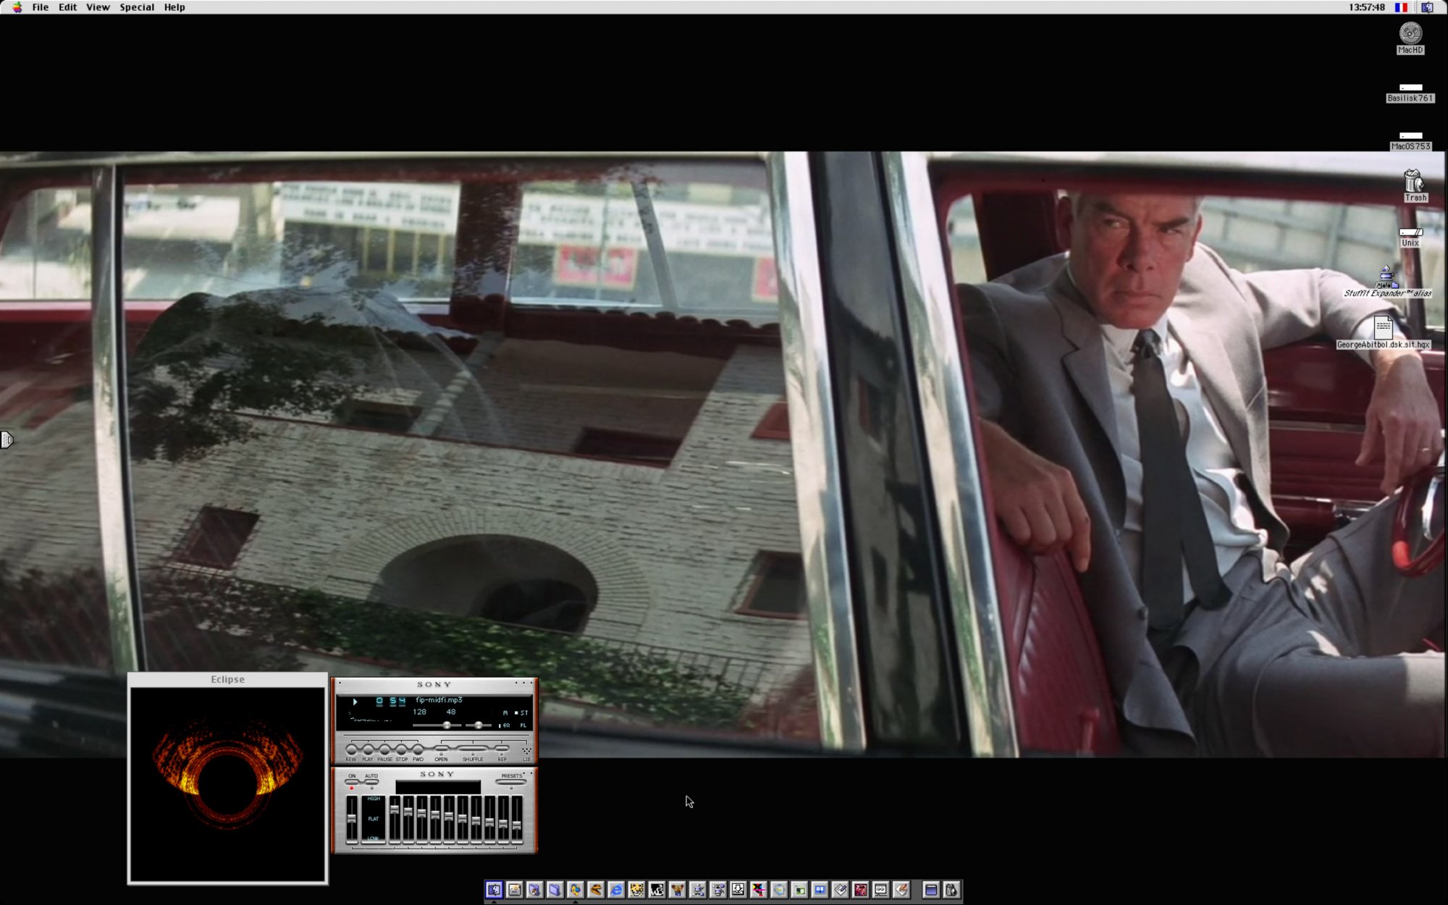This screenshot has width=1448, height=905.
Task: Click the Finder icon in the dock
Action: pyautogui.click(x=494, y=890)
